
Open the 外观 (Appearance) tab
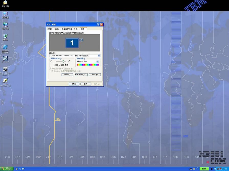click(76, 29)
